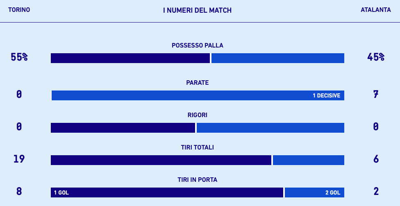Click the PARATE stat label

(x=197, y=83)
